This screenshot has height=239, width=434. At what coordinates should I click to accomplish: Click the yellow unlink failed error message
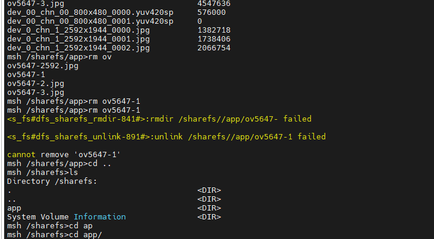(166, 137)
